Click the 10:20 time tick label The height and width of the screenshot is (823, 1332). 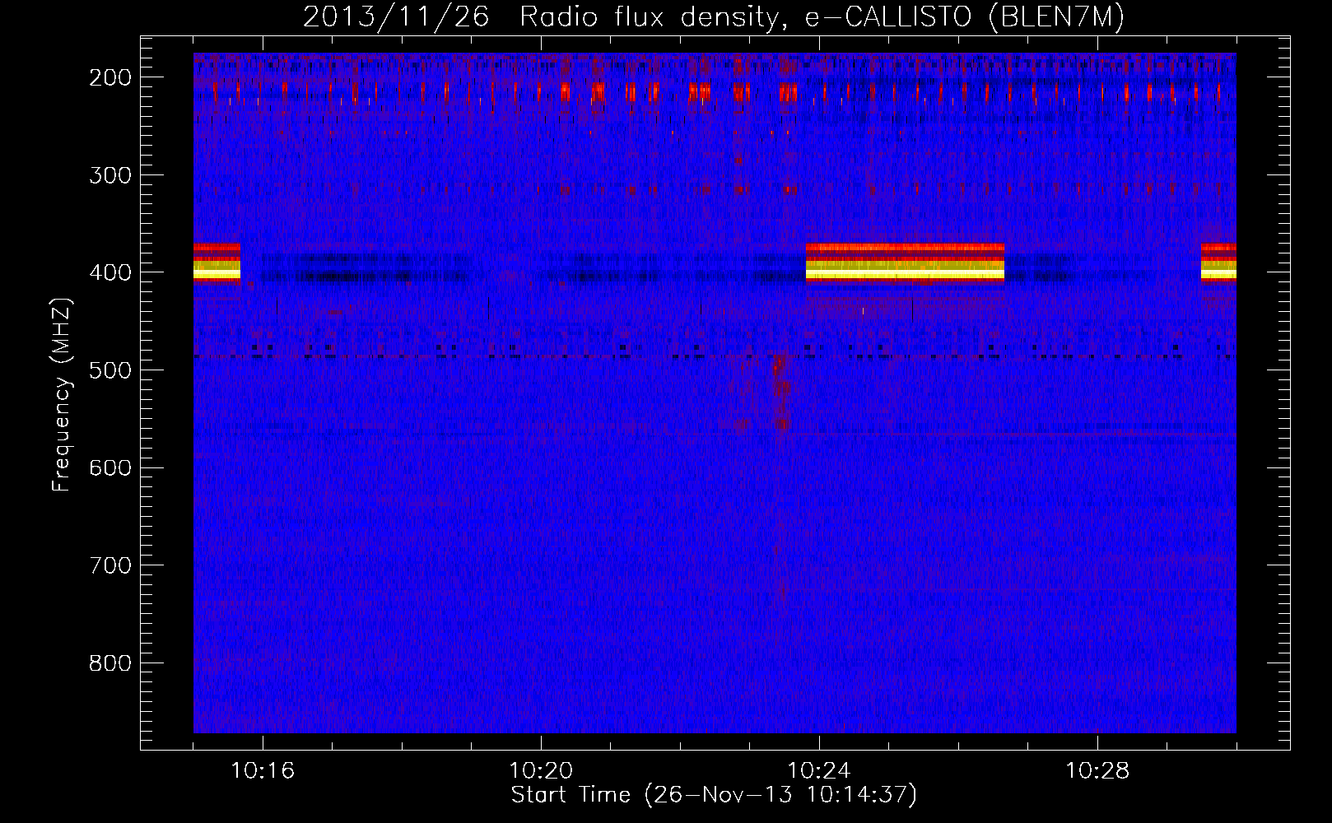(541, 771)
